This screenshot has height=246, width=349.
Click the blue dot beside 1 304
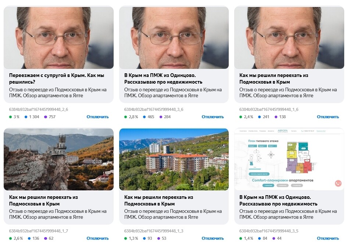click(26, 117)
